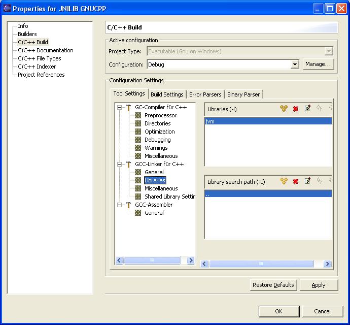Click the GC-Compiler für C++ hammer icon

128,108
